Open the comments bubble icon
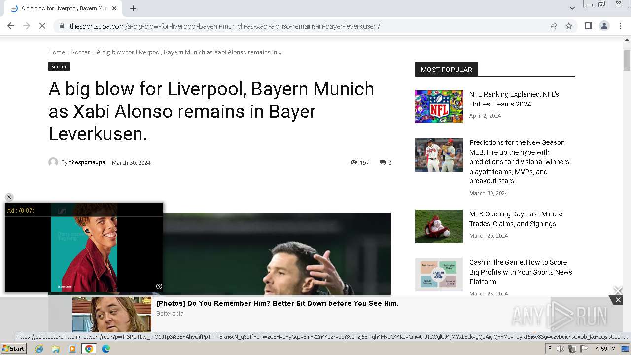Viewport: 631px width, 355px height. coord(383,162)
